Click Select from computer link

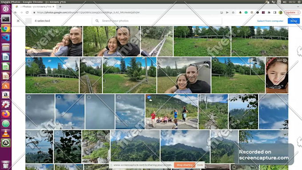[270, 21]
